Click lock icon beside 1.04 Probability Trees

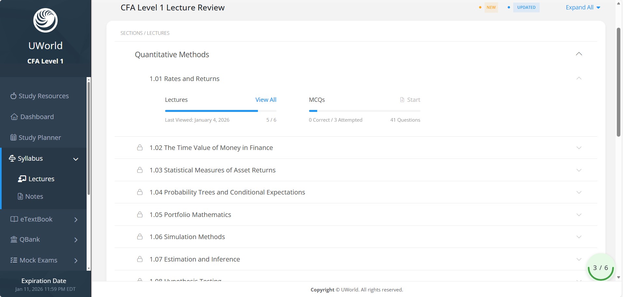point(140,192)
